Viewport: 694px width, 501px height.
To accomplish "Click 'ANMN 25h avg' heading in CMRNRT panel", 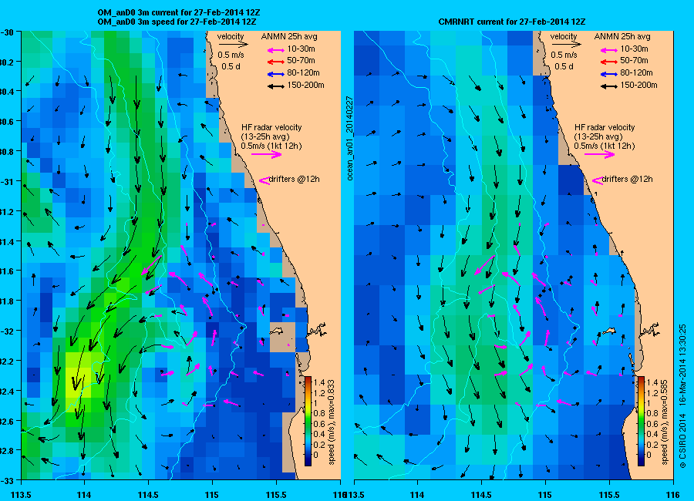I will coord(622,36).
